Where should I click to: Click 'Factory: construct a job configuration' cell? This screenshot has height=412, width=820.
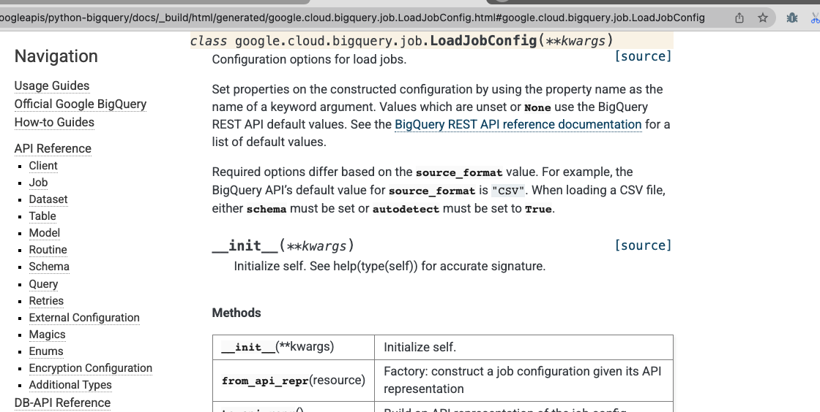tap(523, 380)
